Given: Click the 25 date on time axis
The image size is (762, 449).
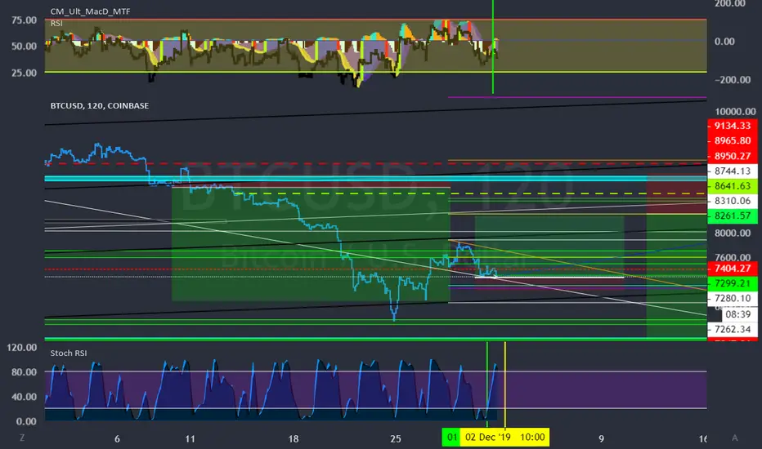Looking at the screenshot, I should point(396,439).
